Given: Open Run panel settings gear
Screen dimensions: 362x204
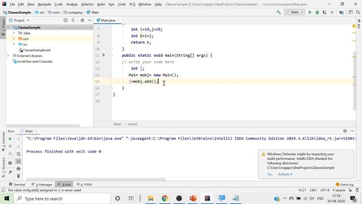Looking at the screenshot, I should click(x=345, y=131).
